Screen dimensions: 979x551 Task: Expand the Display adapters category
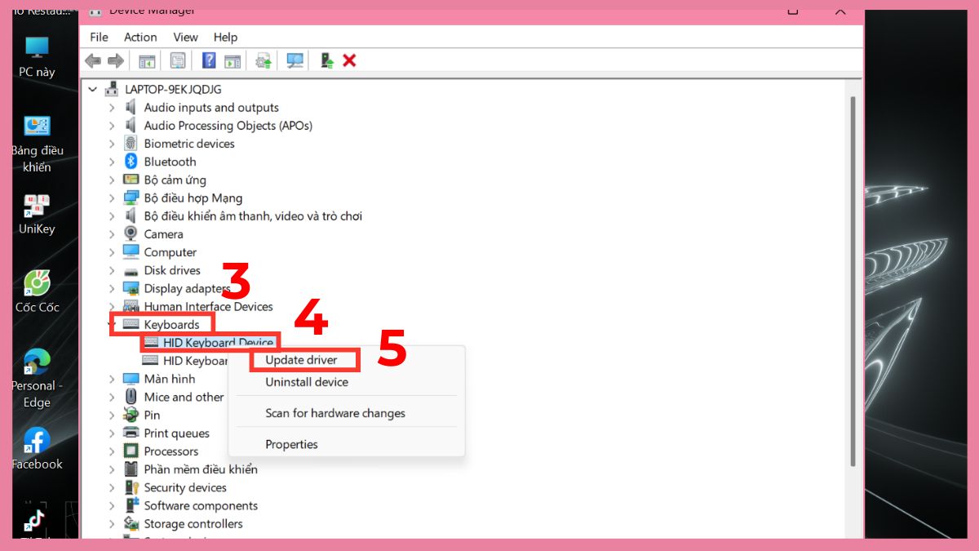111,288
